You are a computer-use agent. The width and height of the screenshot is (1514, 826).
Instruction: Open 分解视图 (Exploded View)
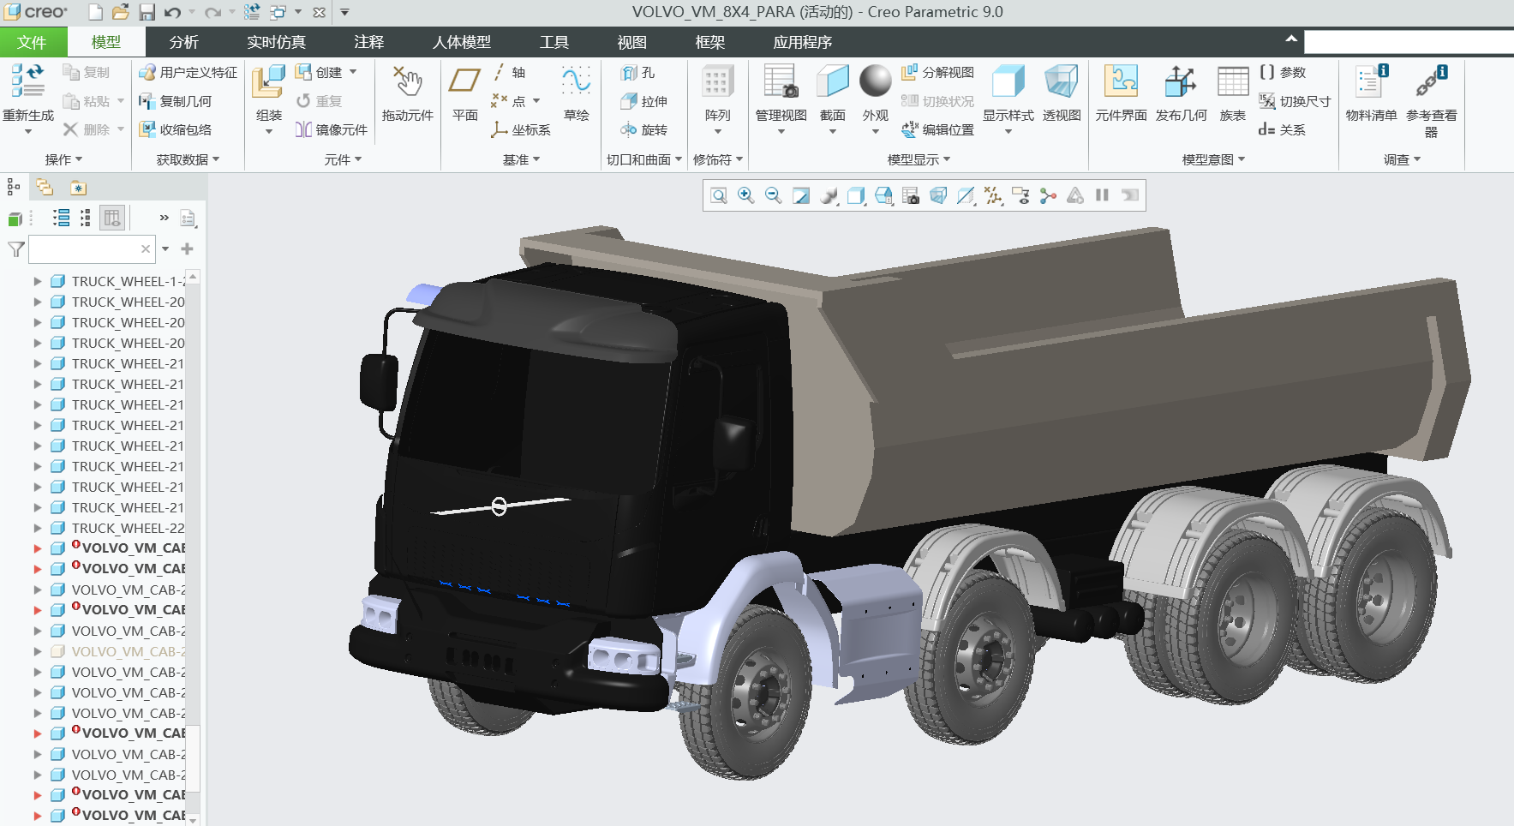click(x=938, y=73)
